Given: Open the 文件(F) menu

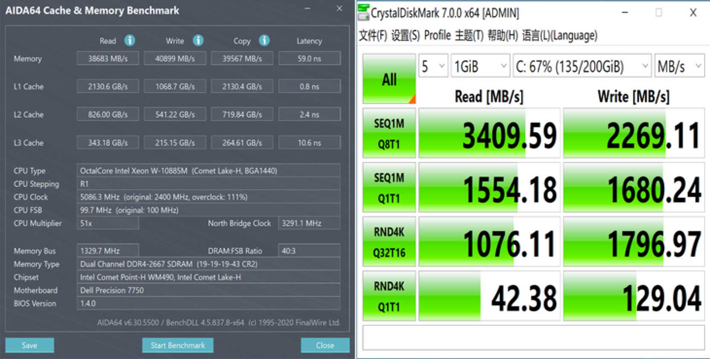Looking at the screenshot, I should pyautogui.click(x=373, y=35).
